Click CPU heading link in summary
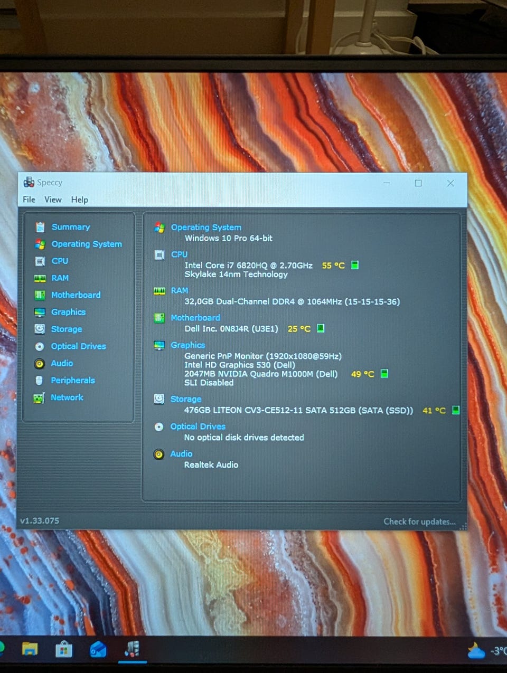 point(179,254)
